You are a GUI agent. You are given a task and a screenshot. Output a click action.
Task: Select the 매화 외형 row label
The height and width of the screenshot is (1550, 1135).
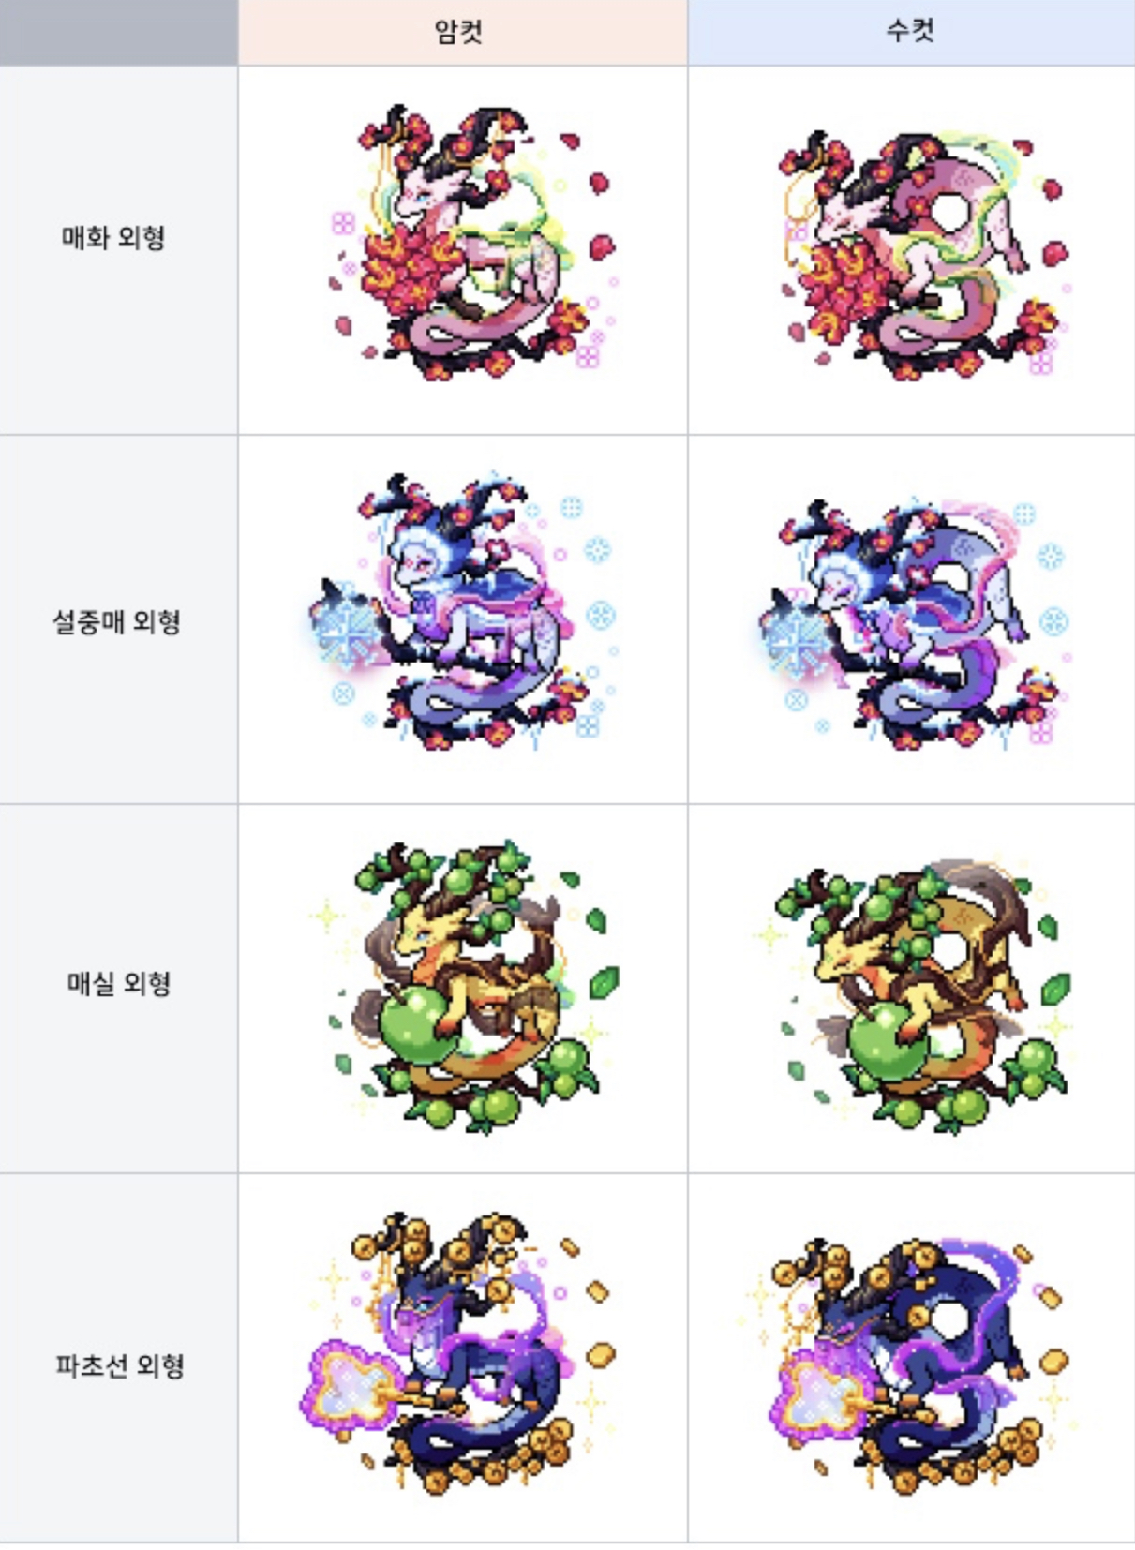[114, 238]
